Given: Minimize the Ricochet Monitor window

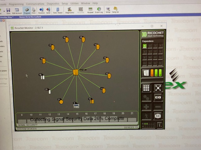Looking at the screenshot, I should click(143, 26).
